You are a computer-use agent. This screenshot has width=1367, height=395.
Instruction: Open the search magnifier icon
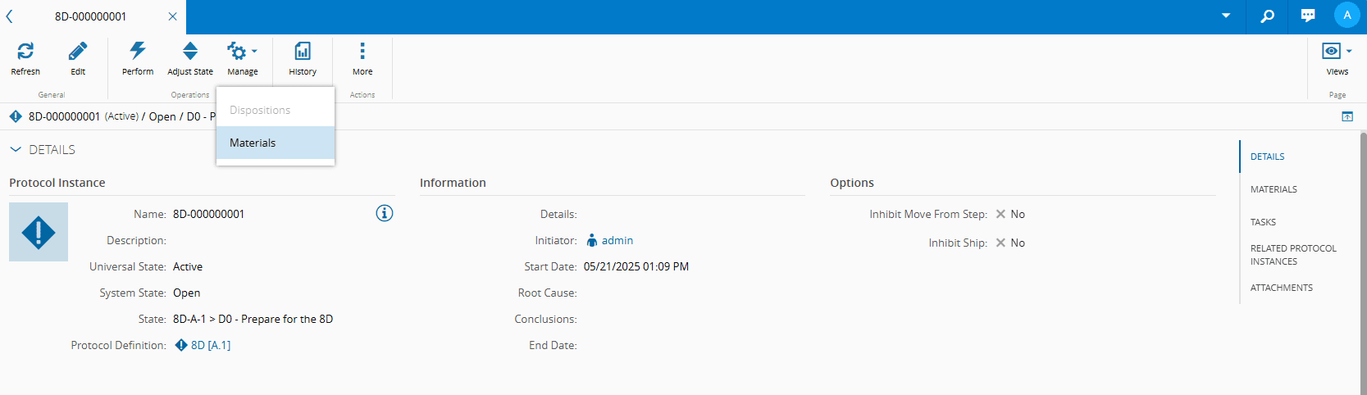click(1267, 16)
